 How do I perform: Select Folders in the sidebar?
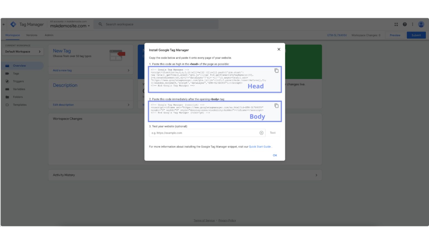(18, 97)
